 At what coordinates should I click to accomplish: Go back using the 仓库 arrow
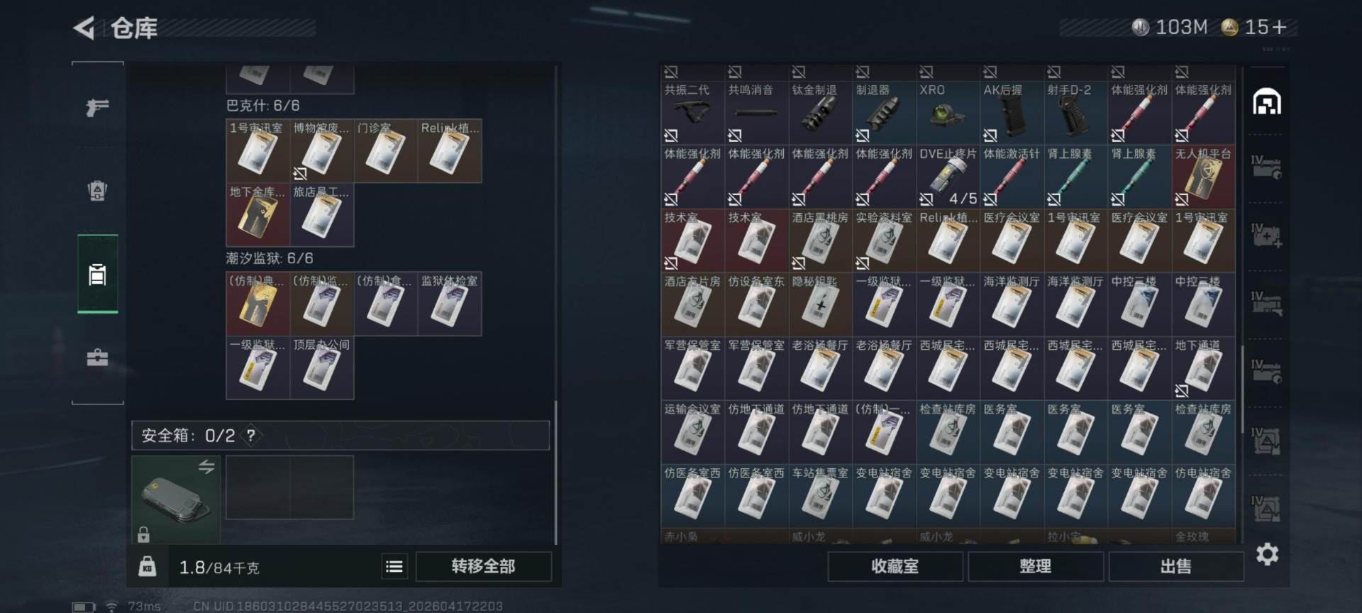tap(84, 28)
